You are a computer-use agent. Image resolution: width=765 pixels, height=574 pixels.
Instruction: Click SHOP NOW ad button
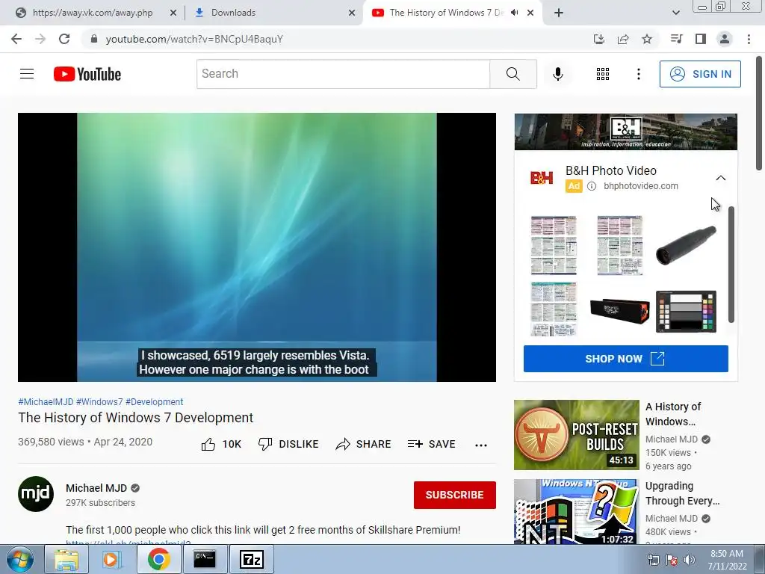pos(625,359)
